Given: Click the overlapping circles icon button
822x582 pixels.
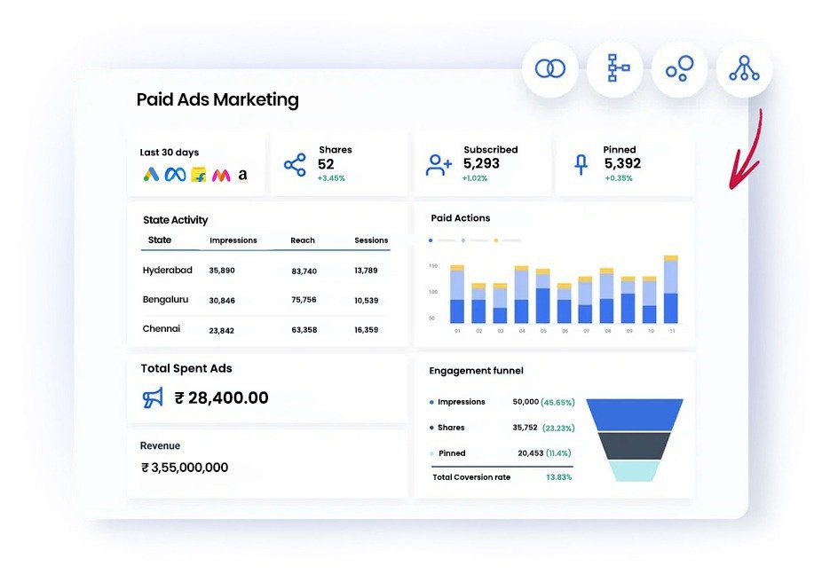Looking at the screenshot, I should pyautogui.click(x=549, y=68).
